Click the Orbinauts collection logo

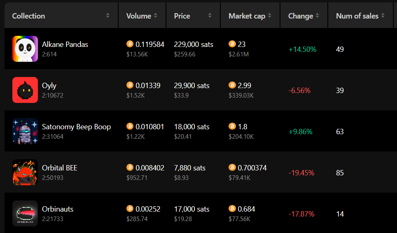(25, 214)
